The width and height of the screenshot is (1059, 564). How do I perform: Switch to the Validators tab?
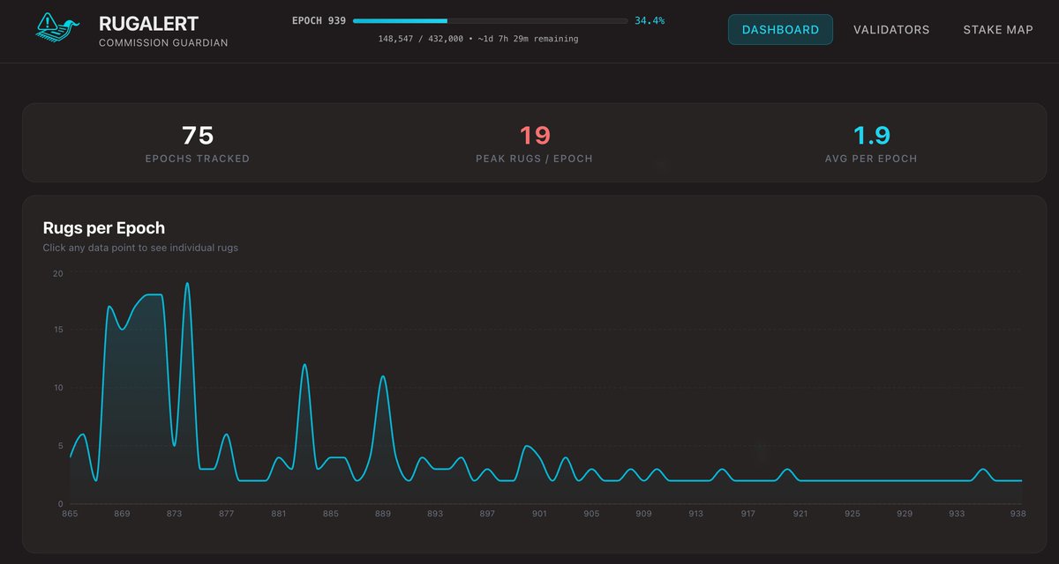pyautogui.click(x=891, y=29)
